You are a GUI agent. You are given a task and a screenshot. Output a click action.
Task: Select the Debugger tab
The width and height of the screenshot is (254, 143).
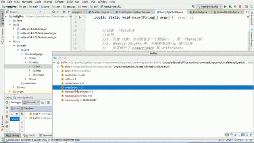coord(16,102)
